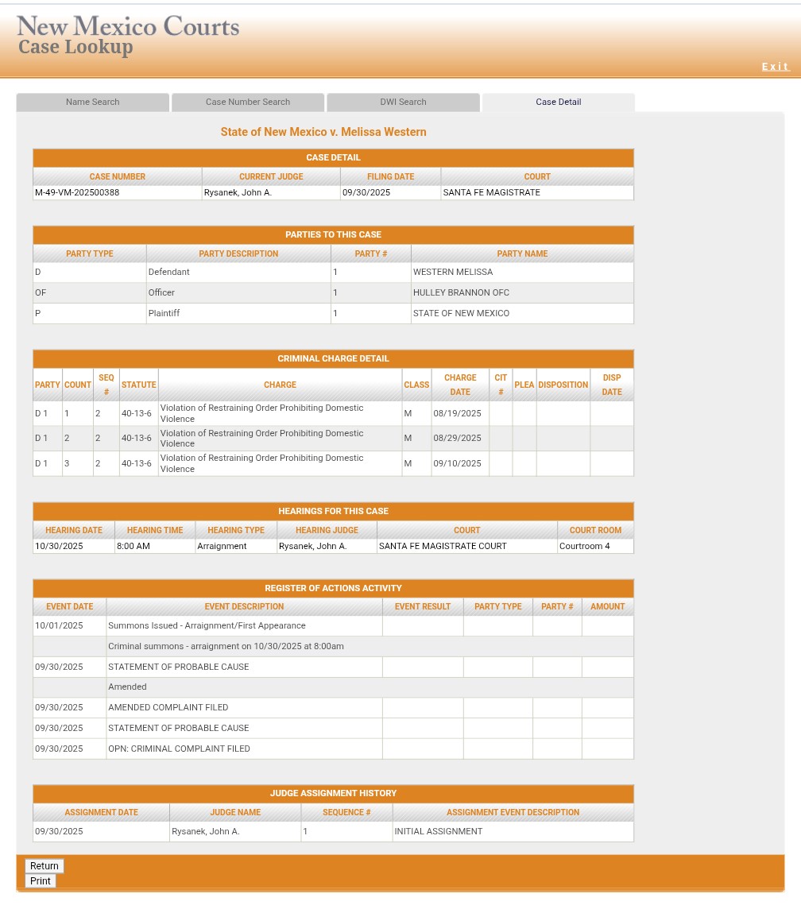
Task: Click the Filing Date column header
Action: [x=390, y=176]
